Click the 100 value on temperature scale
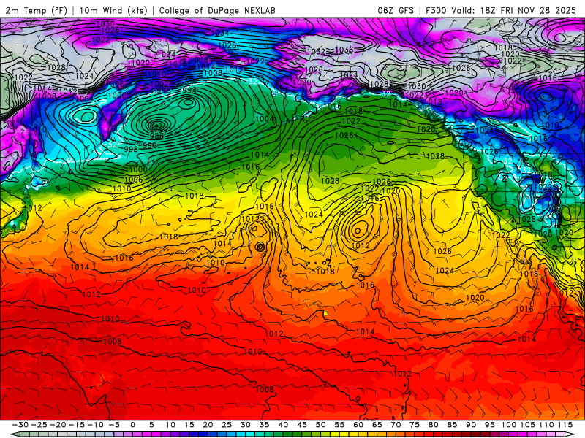Screen dimensions: 585x438 click(508, 425)
